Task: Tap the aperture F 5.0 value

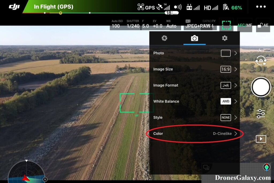Action: 145,24
